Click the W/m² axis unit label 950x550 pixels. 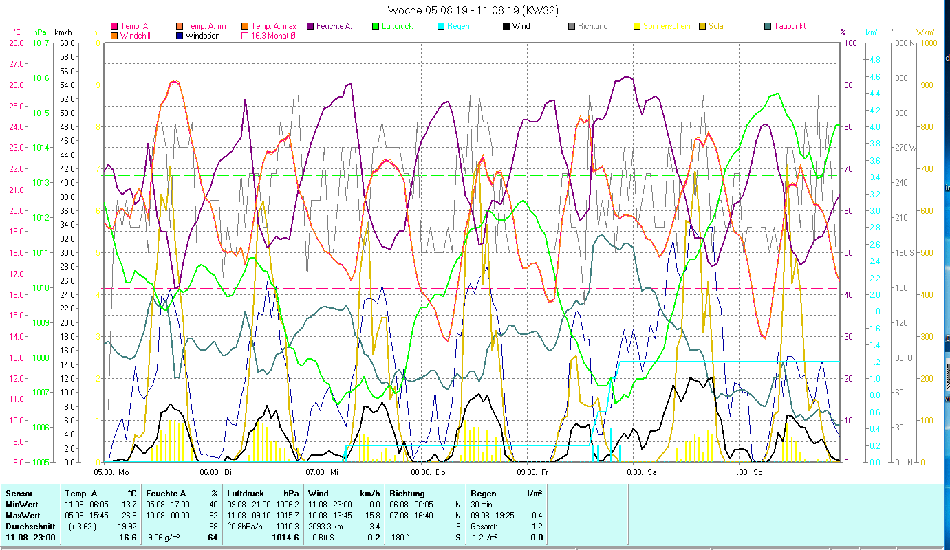click(x=925, y=32)
